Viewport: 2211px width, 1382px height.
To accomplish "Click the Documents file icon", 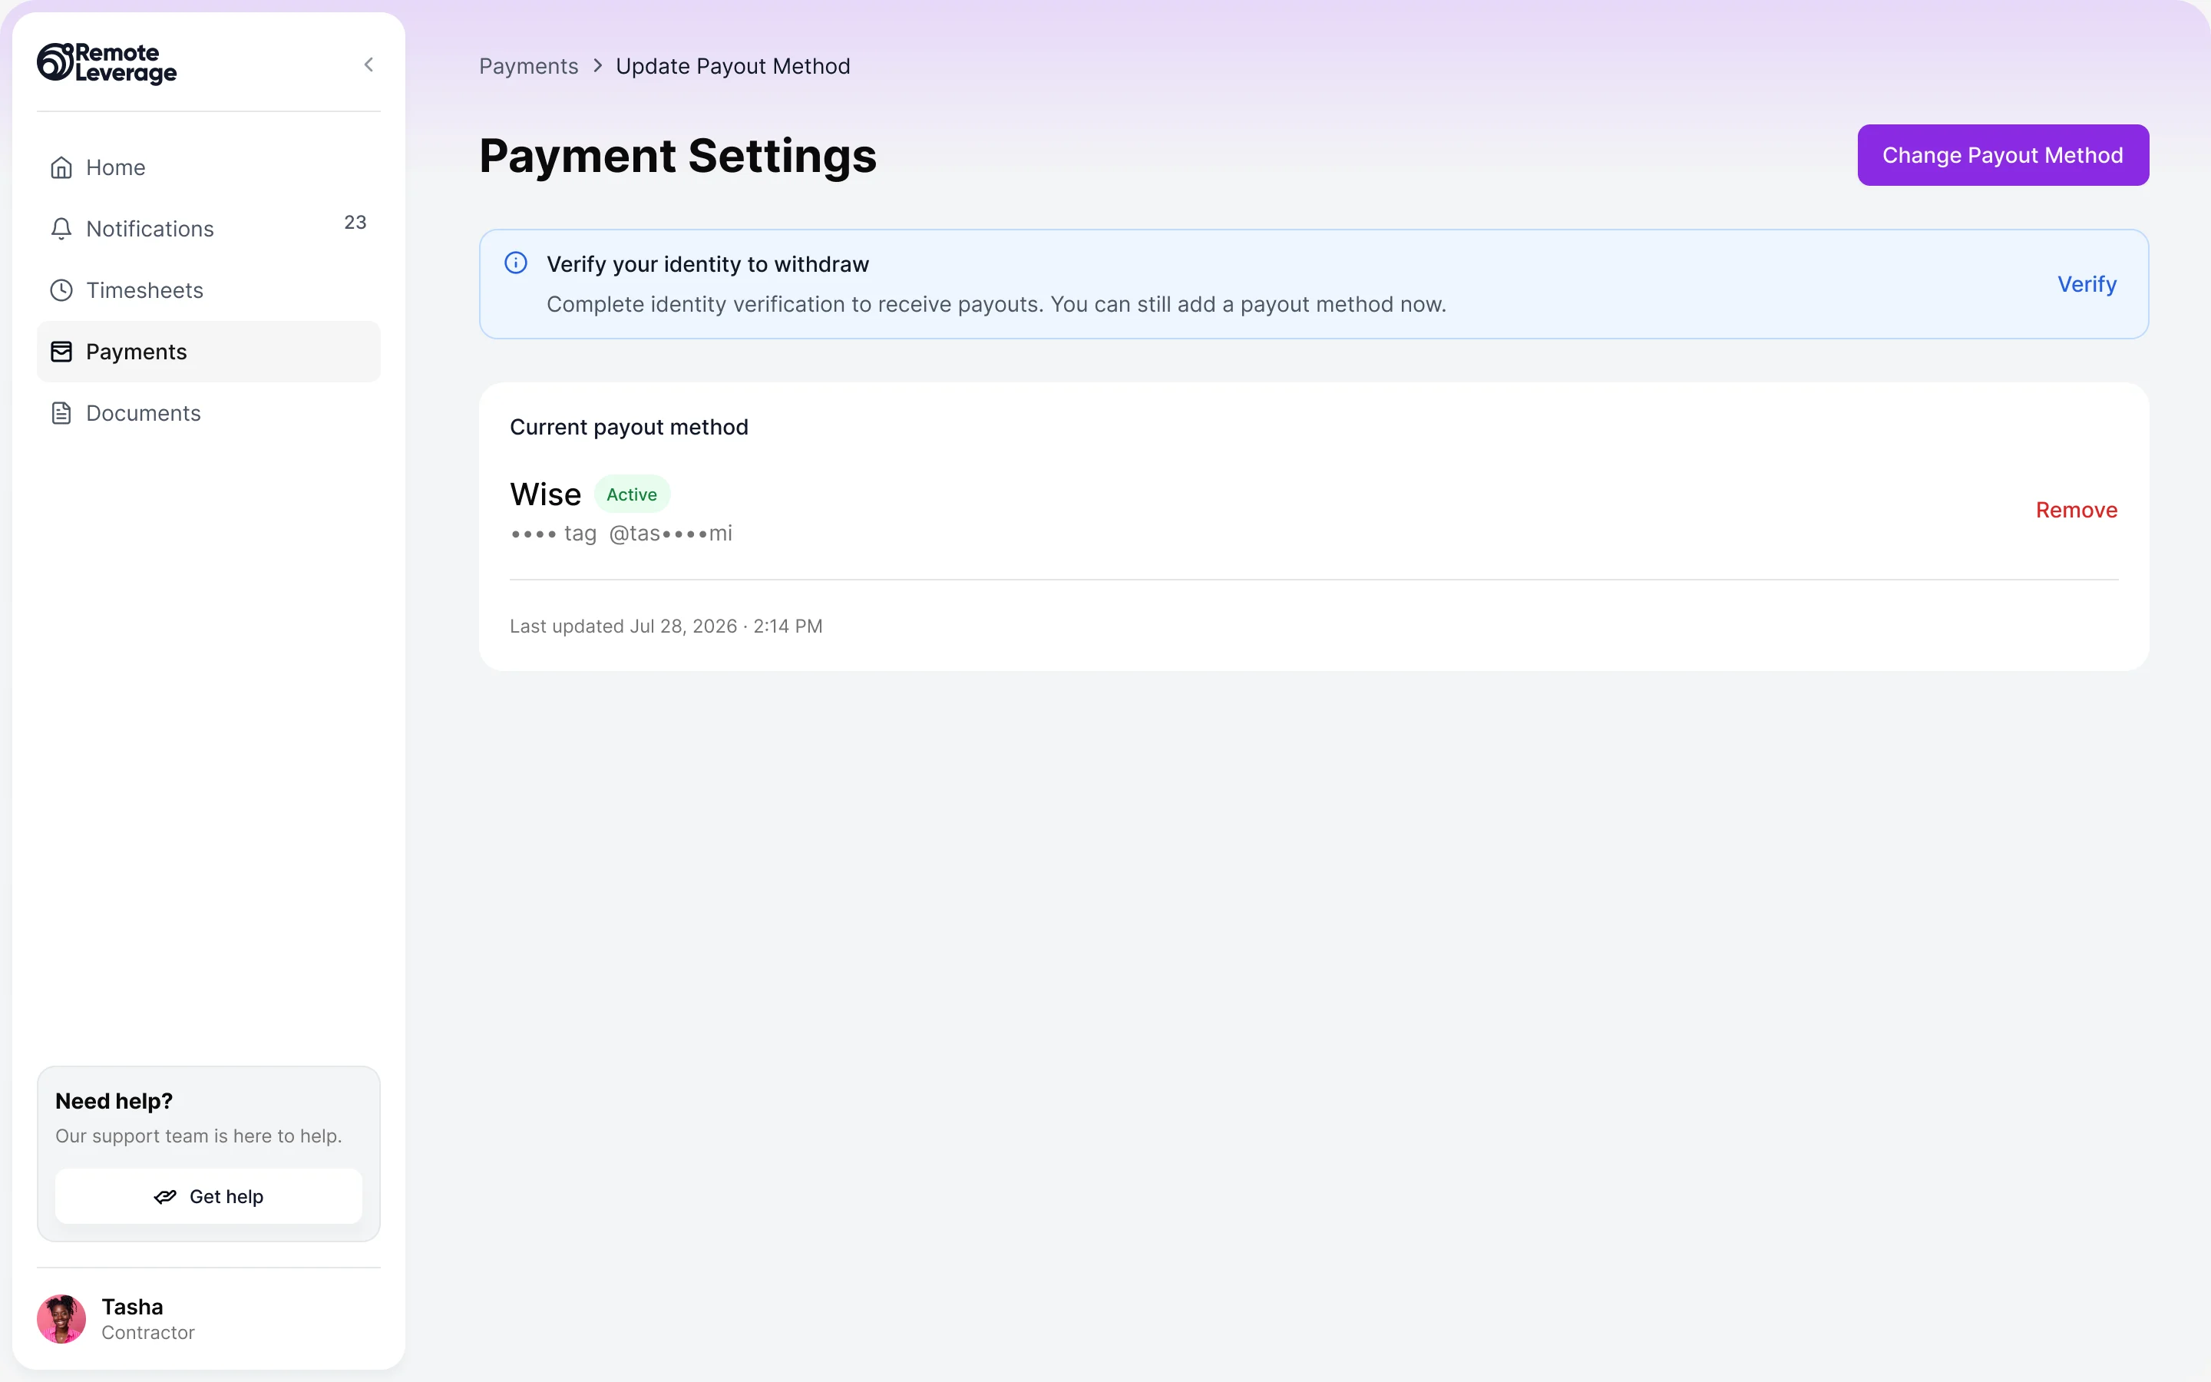I will (61, 413).
